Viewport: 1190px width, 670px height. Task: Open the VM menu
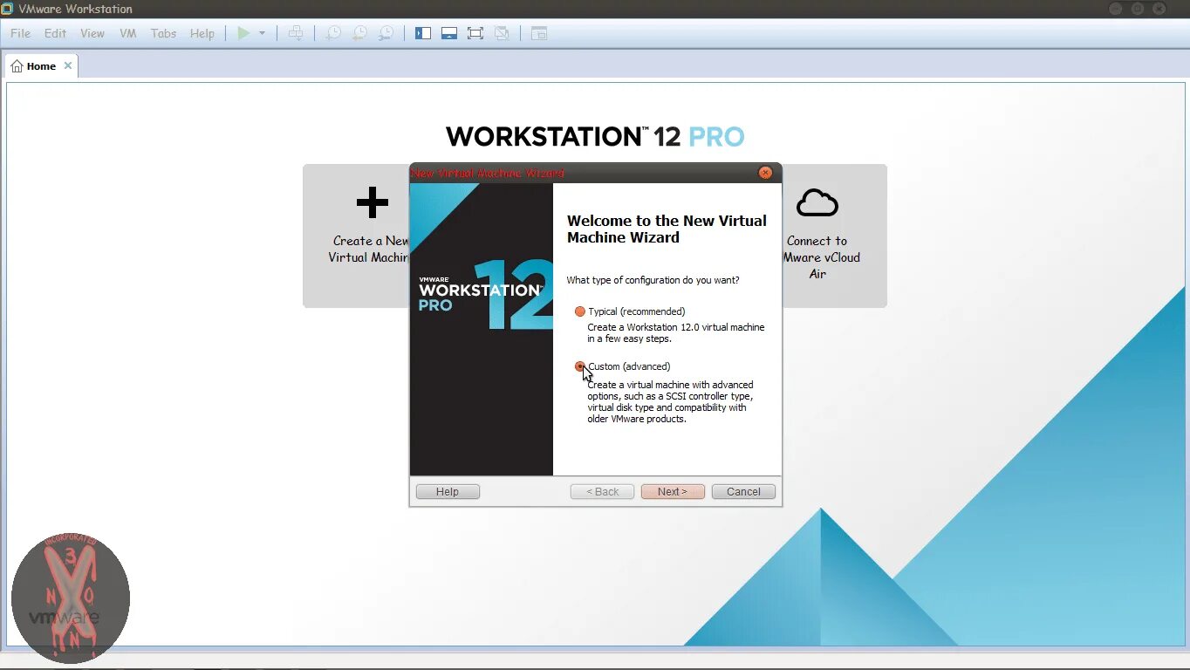coord(128,33)
